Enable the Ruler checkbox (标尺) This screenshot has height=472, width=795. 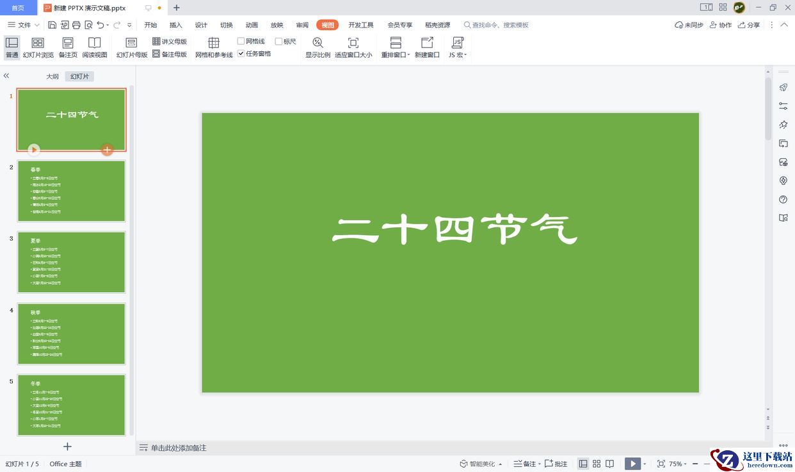click(278, 41)
